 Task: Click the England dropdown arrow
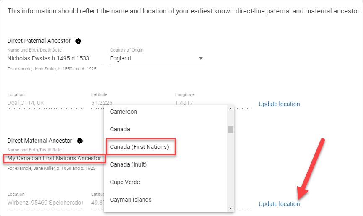[201, 58]
